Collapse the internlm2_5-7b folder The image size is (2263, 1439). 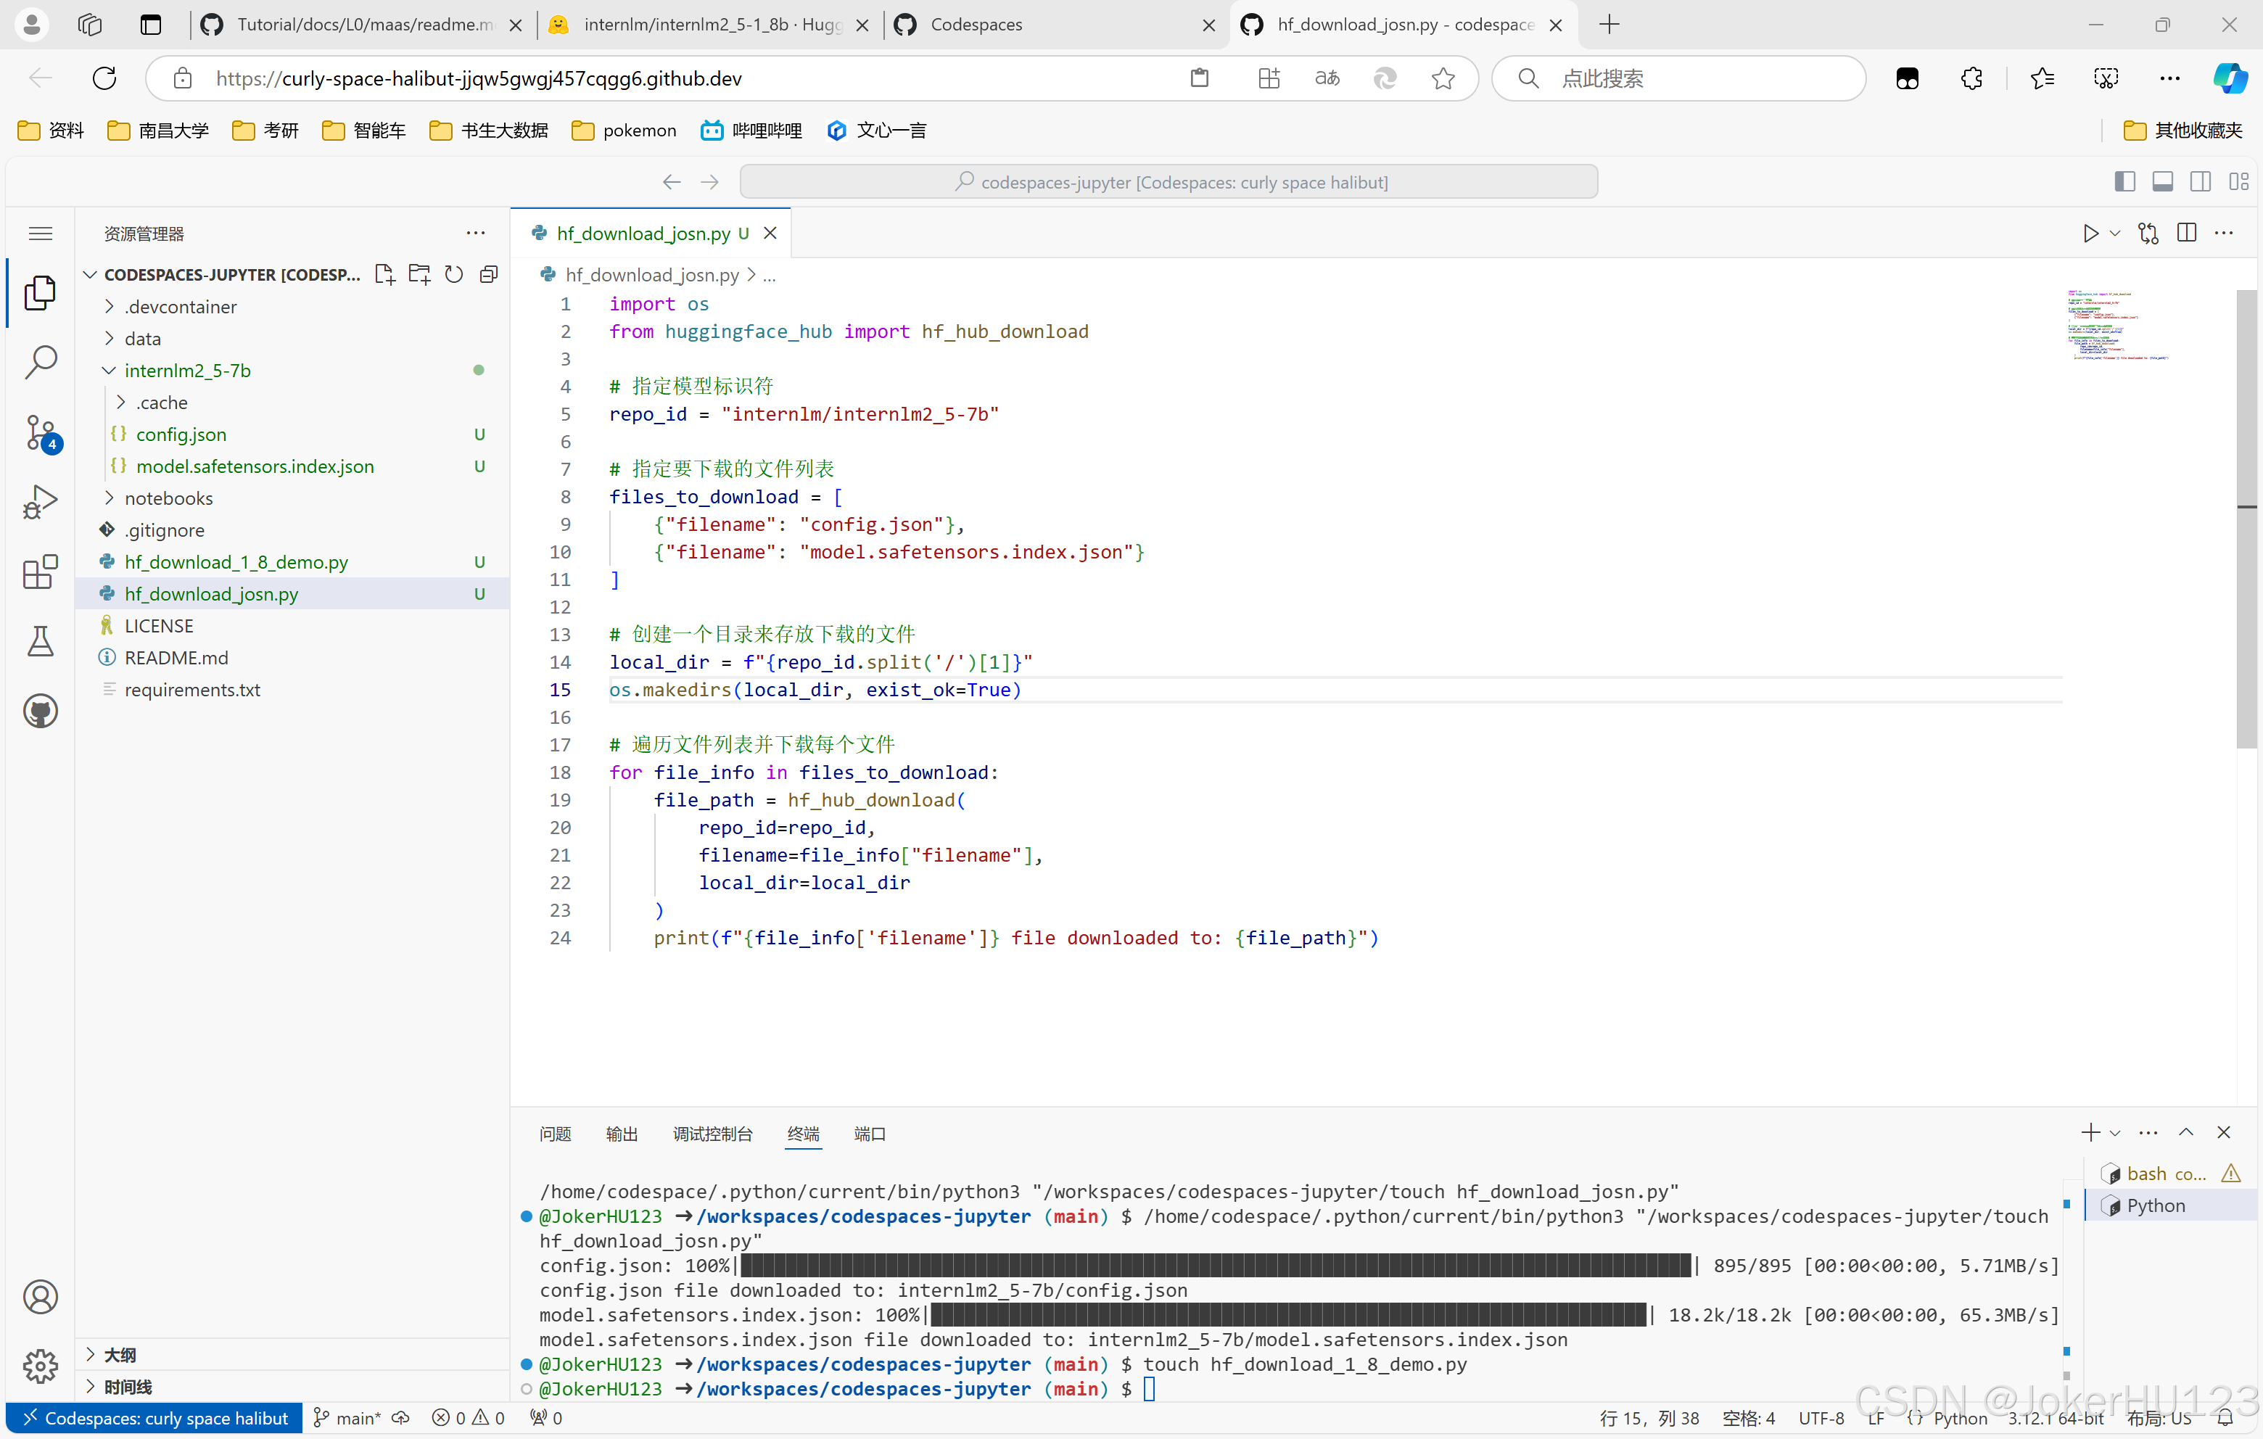[187, 371]
